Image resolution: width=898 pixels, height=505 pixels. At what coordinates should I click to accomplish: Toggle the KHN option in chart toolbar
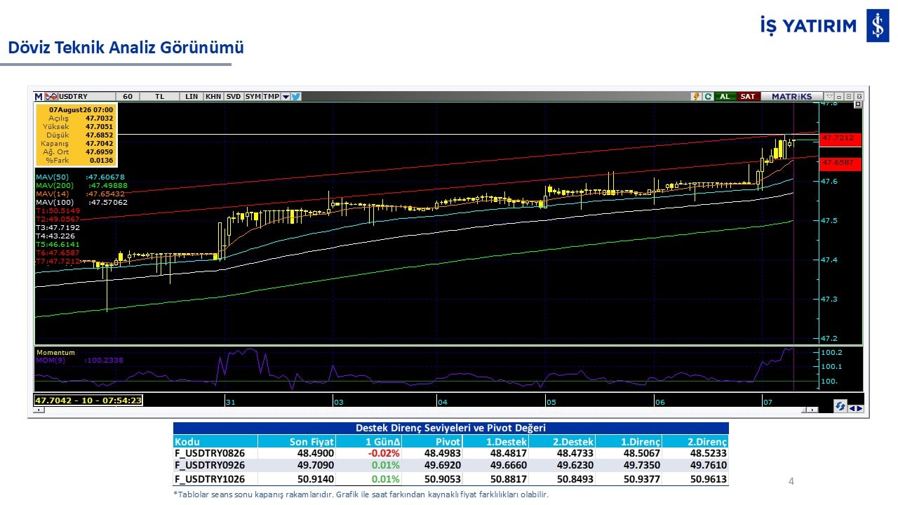[x=213, y=97]
